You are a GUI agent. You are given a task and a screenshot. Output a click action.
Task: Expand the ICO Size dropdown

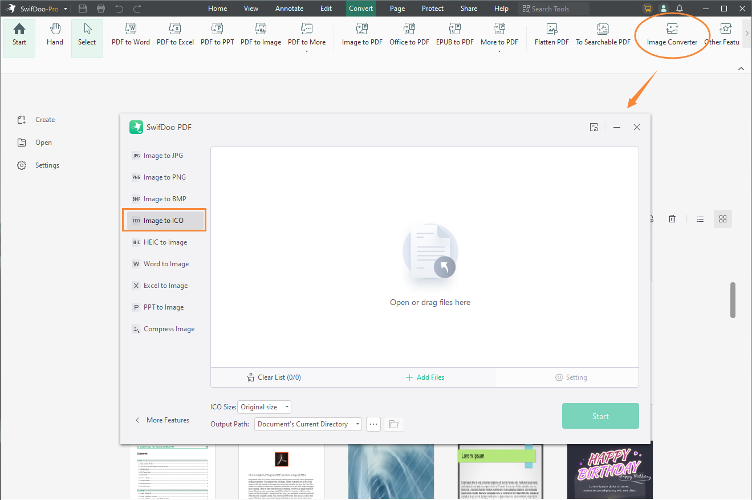click(265, 407)
